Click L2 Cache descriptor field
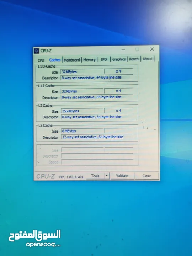The image size is (192, 256). pos(97,117)
